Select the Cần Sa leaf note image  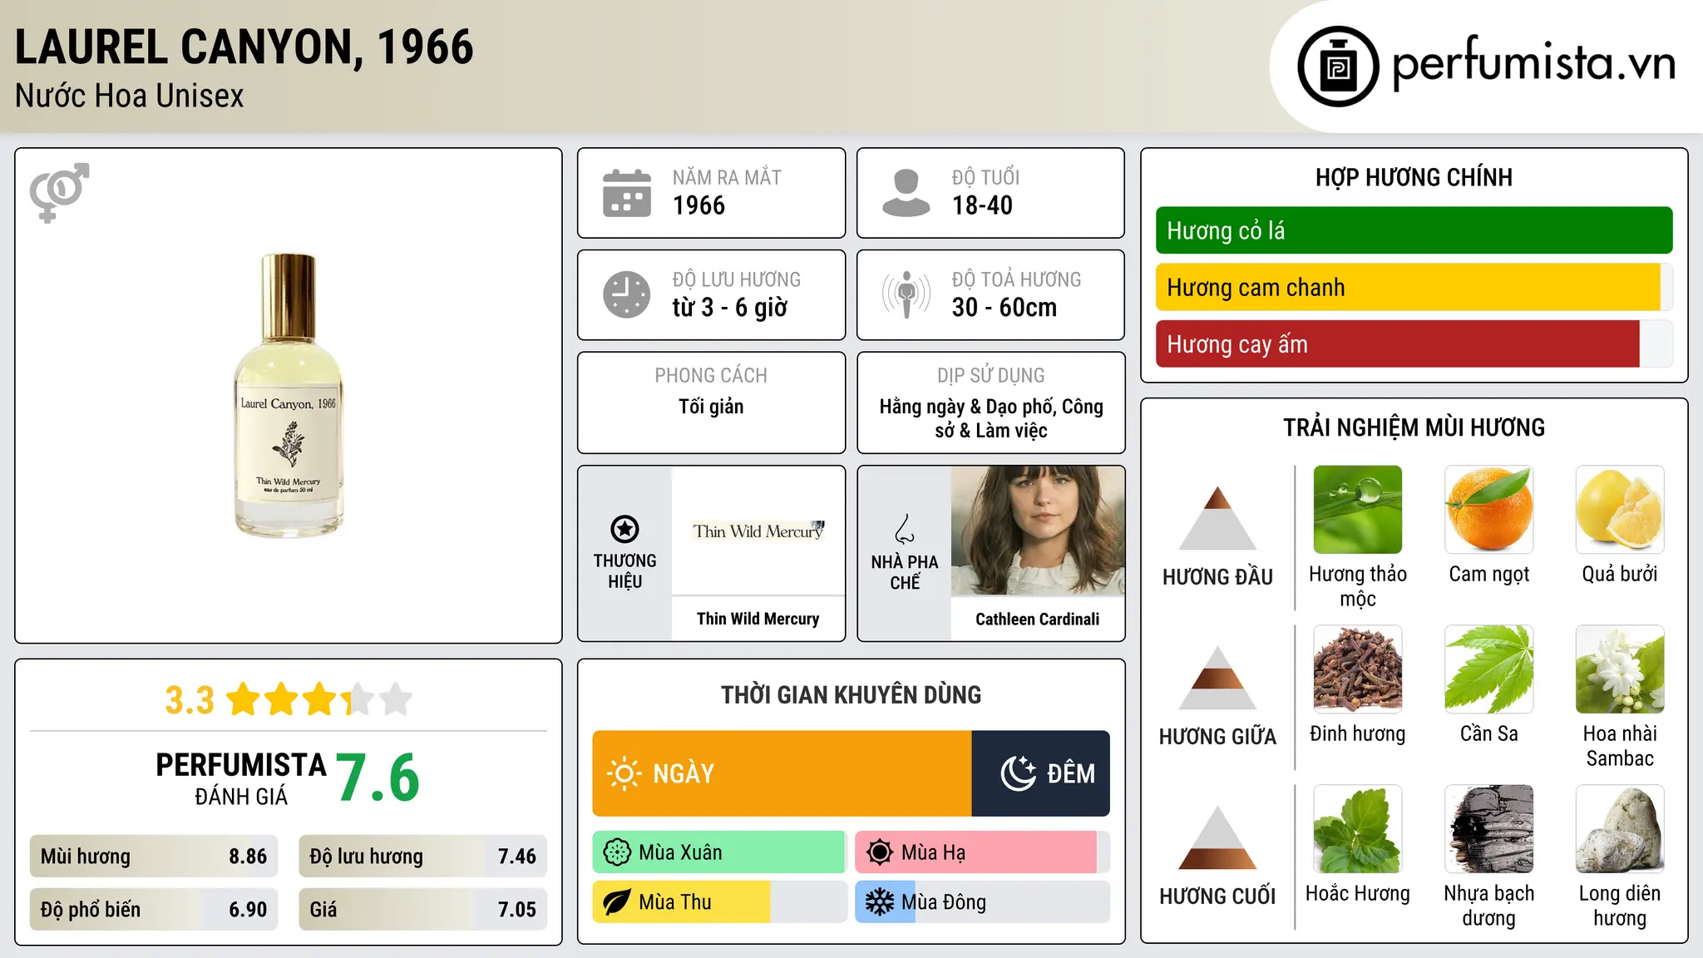tap(1489, 669)
